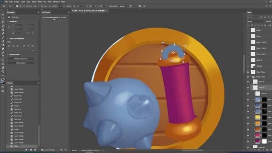Enable the Current Tool Only checkbox
The height and width of the screenshot is (153, 272).
[42, 150]
